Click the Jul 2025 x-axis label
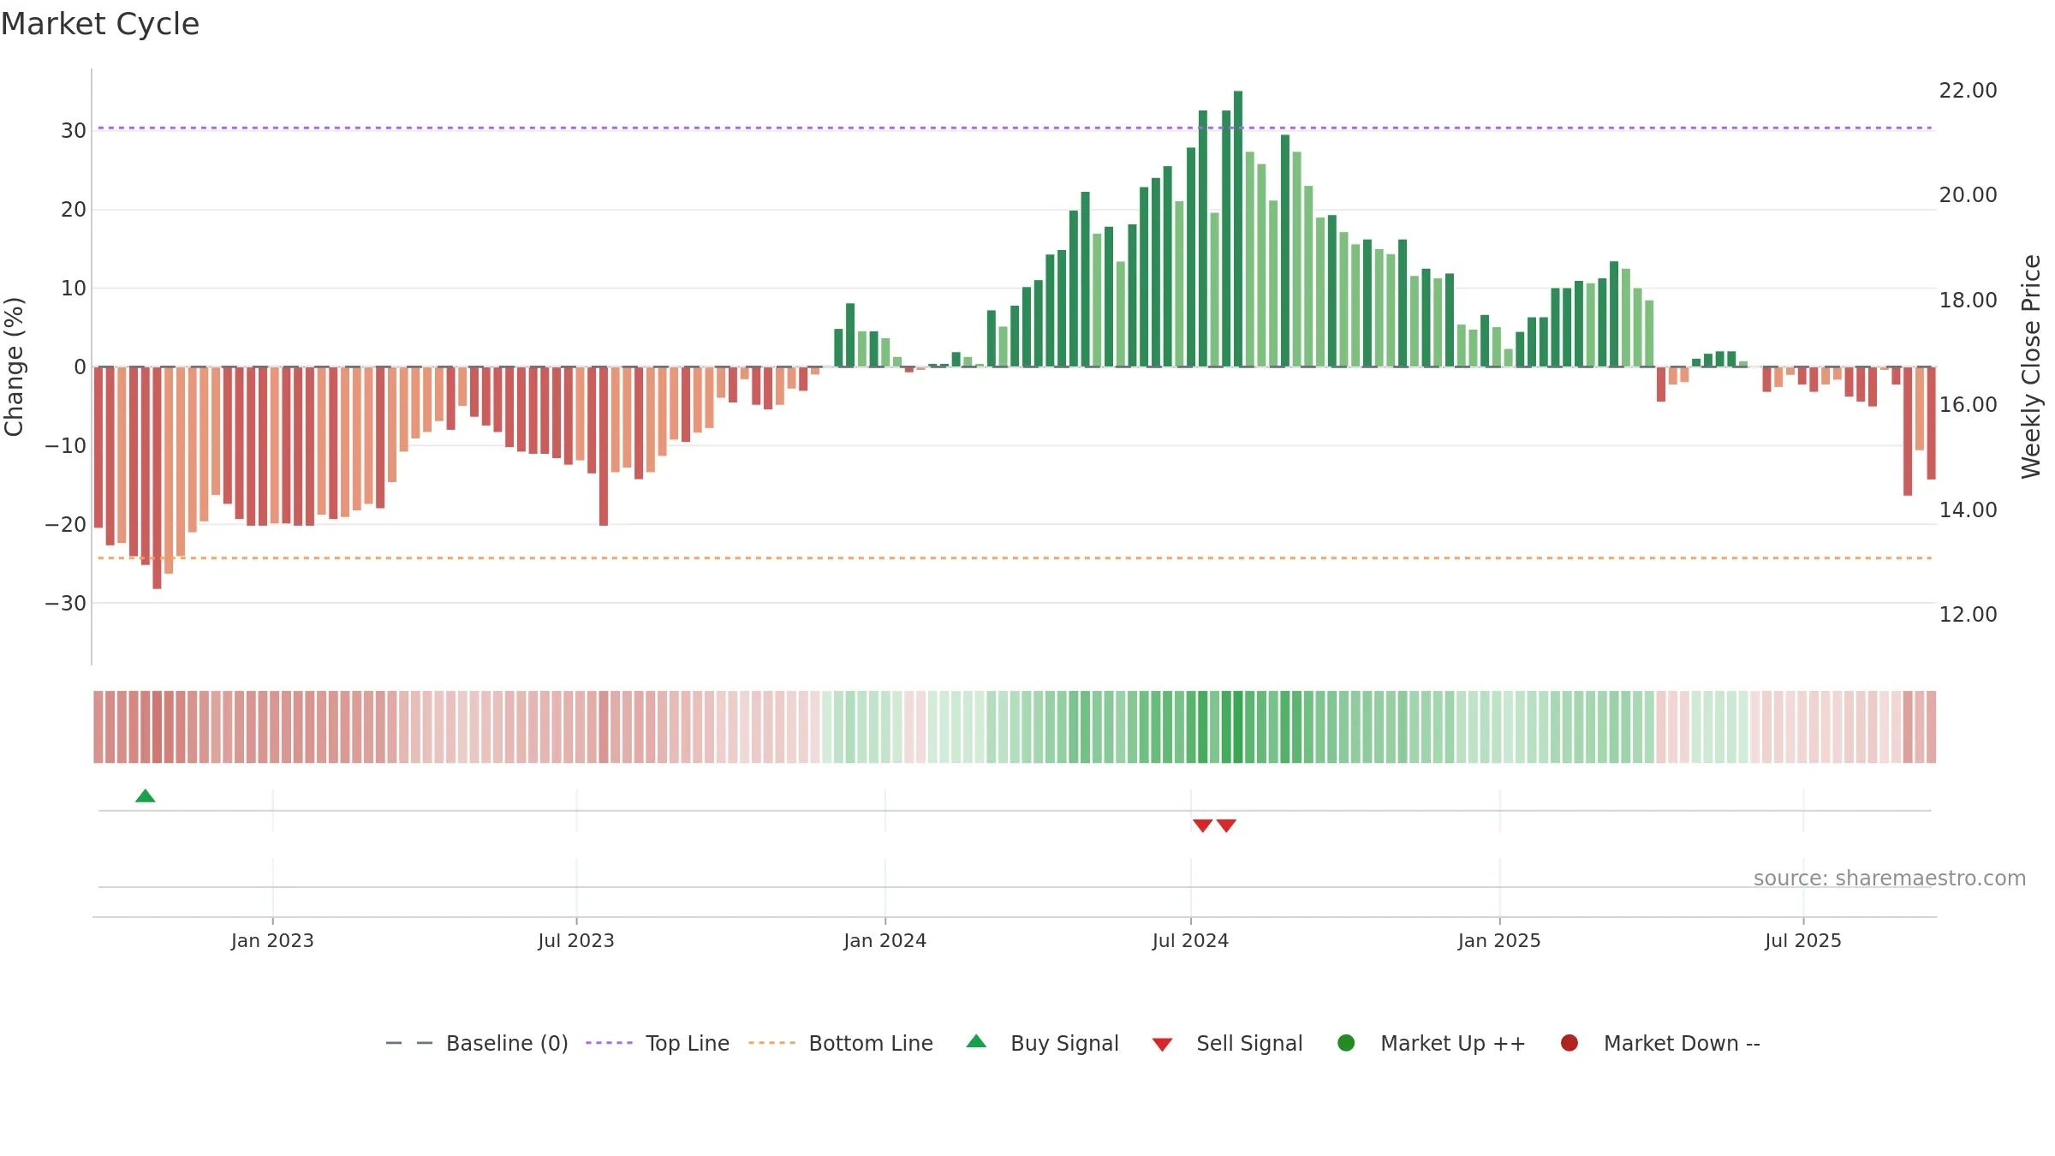2055x1156 pixels. (x=1803, y=940)
